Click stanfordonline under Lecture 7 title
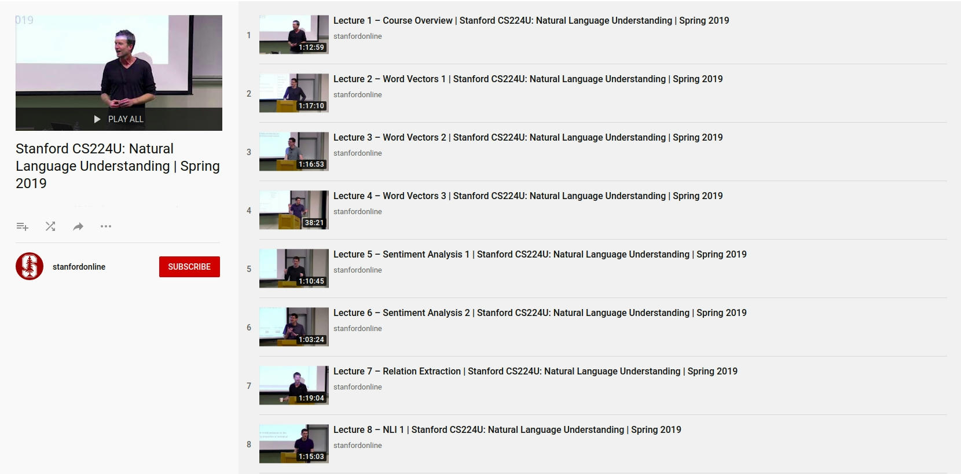 (x=357, y=387)
